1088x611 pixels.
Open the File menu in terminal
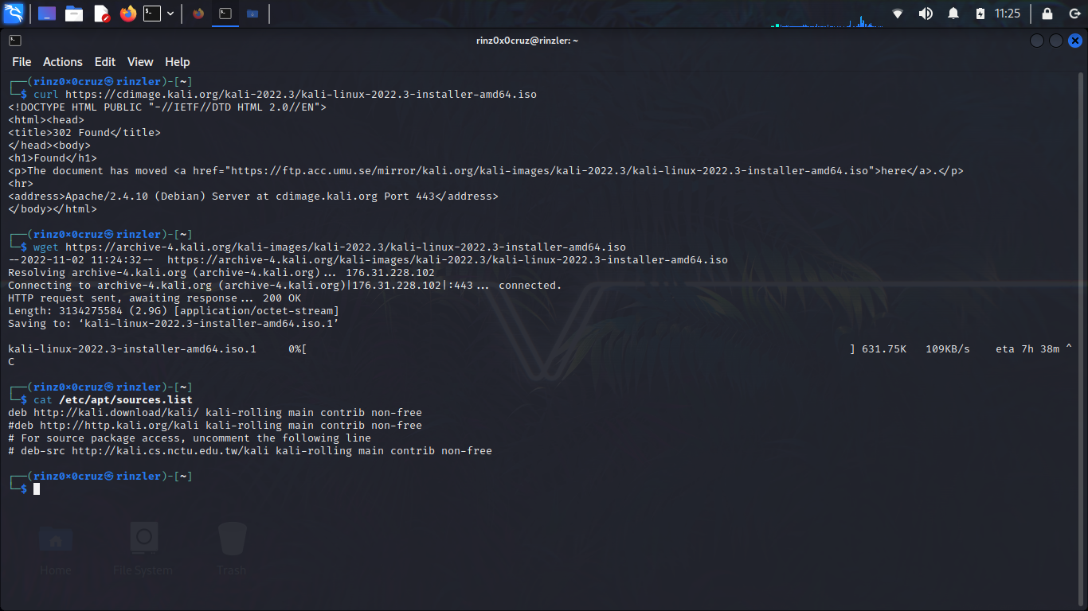click(x=22, y=62)
